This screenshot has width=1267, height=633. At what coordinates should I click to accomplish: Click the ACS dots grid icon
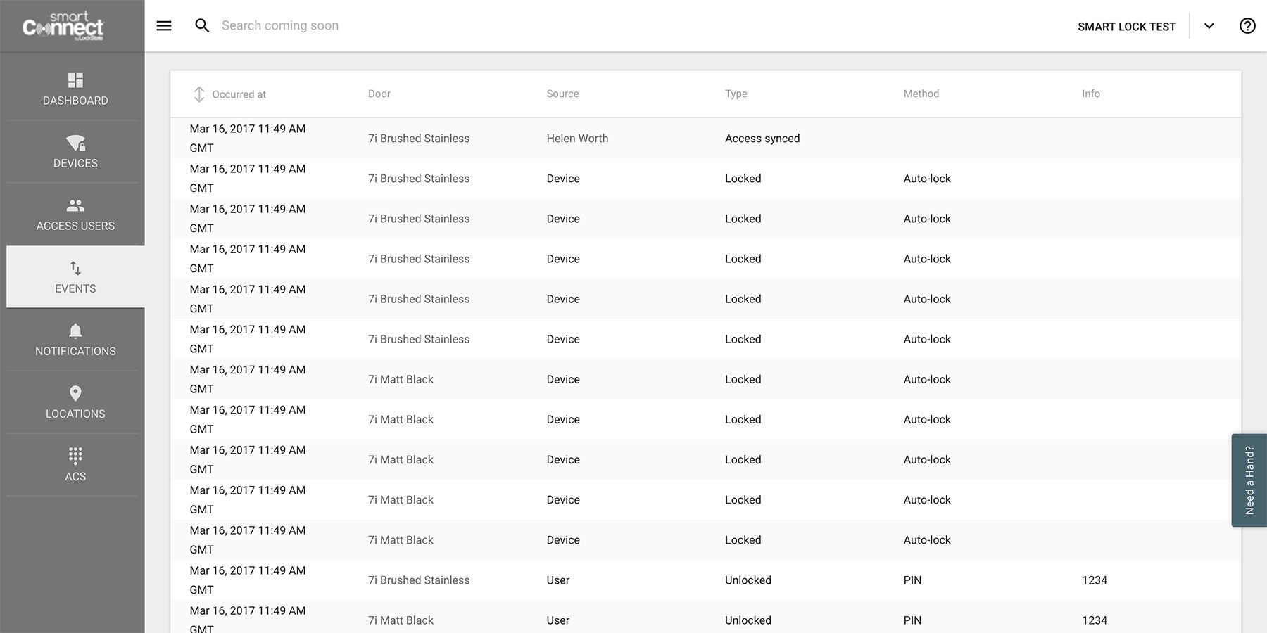[75, 456]
